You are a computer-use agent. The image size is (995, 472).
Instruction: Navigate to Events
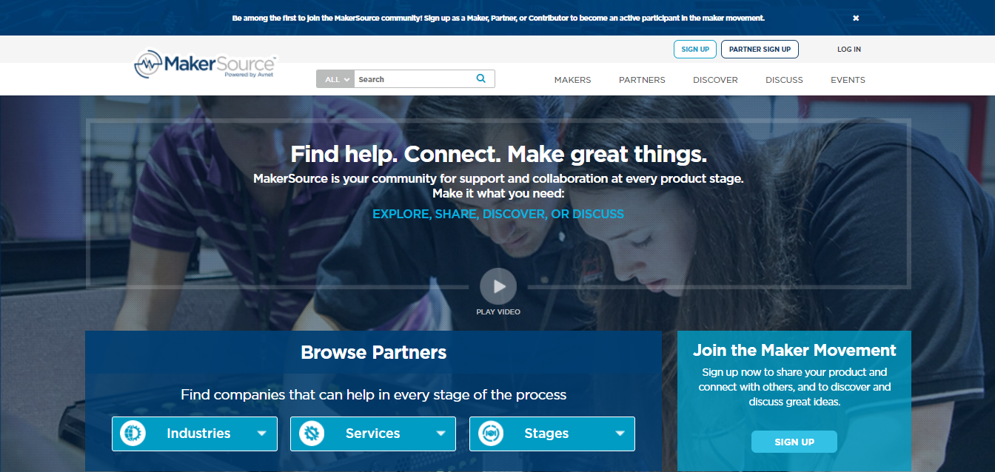click(848, 80)
